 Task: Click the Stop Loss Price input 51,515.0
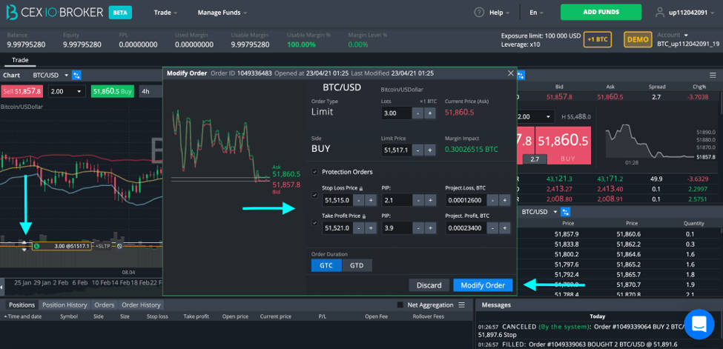(337, 200)
